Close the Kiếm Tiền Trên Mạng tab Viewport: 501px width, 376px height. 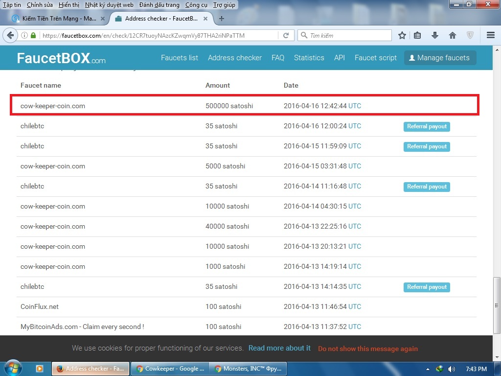[x=103, y=19]
